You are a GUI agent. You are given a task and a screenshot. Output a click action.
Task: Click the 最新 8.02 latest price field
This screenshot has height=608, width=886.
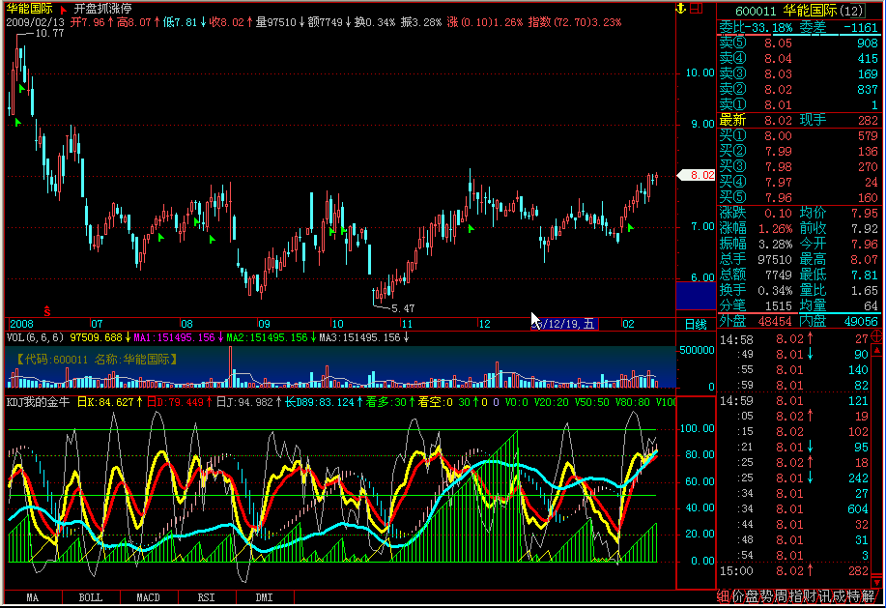(756, 121)
